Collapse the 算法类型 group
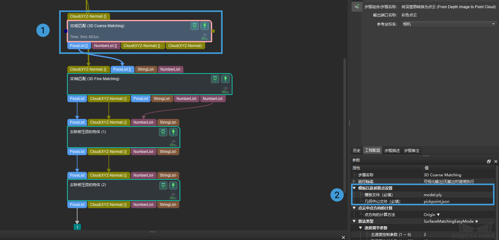 click(x=354, y=221)
